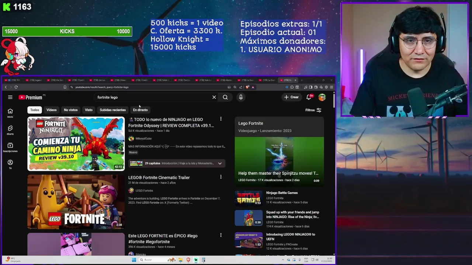The image size is (472, 265).
Task: Open TODO lo nuevo de NINJAGO video title
Action: tap(171, 122)
